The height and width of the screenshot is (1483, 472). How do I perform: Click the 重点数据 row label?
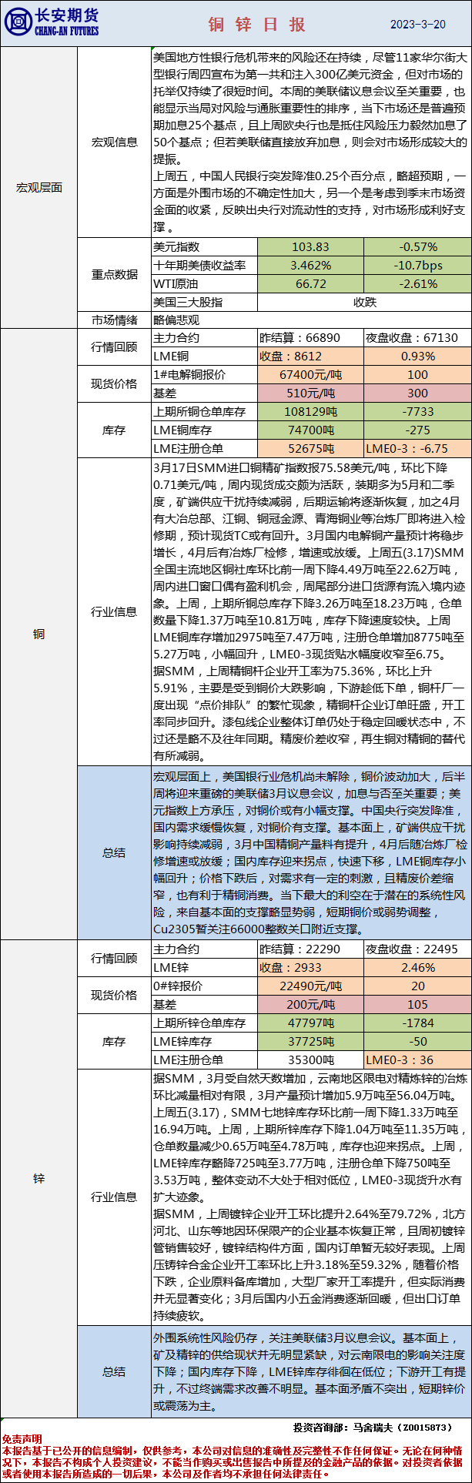[115, 274]
